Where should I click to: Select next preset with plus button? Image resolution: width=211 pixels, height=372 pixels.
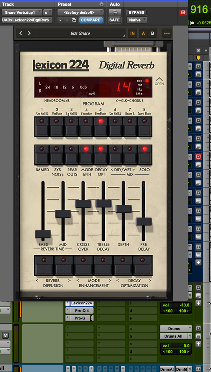click(67, 20)
